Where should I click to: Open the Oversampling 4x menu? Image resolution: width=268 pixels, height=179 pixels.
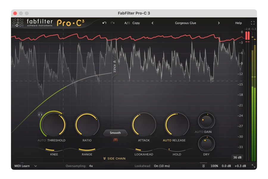pyautogui.click(x=91, y=166)
